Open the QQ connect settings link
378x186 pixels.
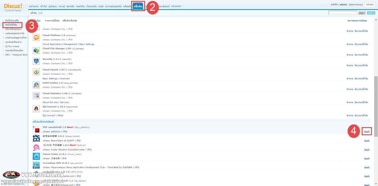tap(49, 115)
